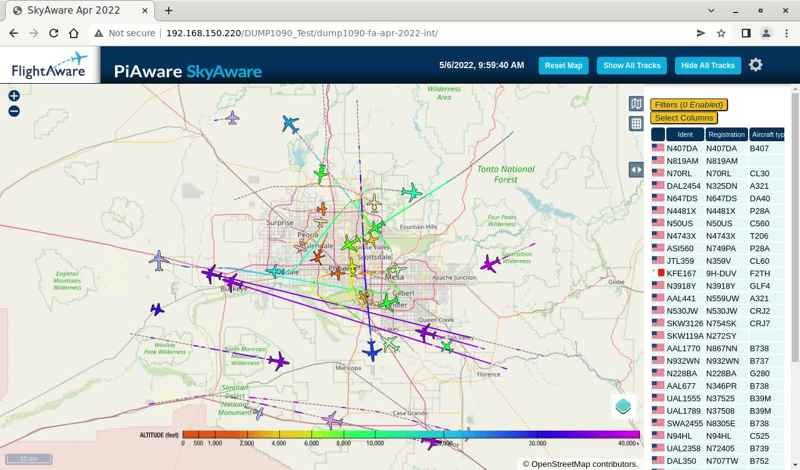The image size is (800, 470).
Task: Zoom in the map with plus button
Action: tap(14, 96)
